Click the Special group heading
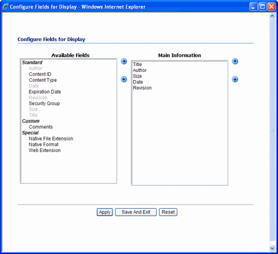This screenshot has height=254, width=278. point(30,133)
